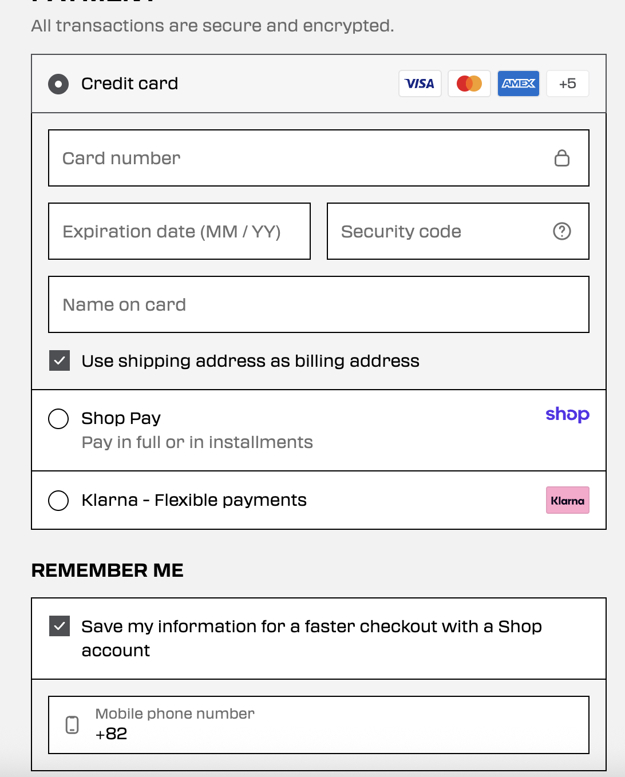Click the pink Klarna badge
Image resolution: width=625 pixels, height=777 pixels.
click(x=567, y=500)
